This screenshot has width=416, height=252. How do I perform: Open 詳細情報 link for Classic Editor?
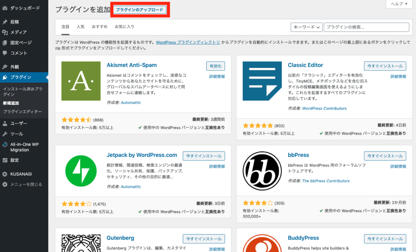[x=398, y=76]
